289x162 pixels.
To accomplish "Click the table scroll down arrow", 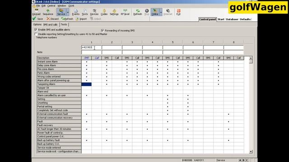I will 251,152.
